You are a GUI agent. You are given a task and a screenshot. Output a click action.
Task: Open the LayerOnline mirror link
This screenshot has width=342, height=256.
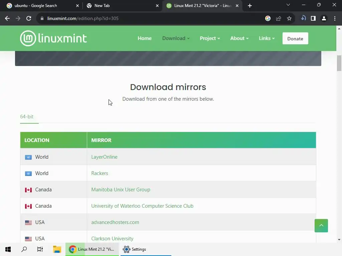click(104, 157)
